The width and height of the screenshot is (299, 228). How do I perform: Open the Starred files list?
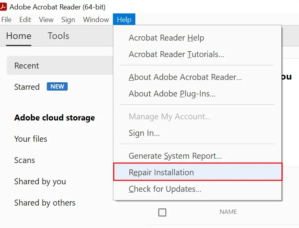pos(27,87)
